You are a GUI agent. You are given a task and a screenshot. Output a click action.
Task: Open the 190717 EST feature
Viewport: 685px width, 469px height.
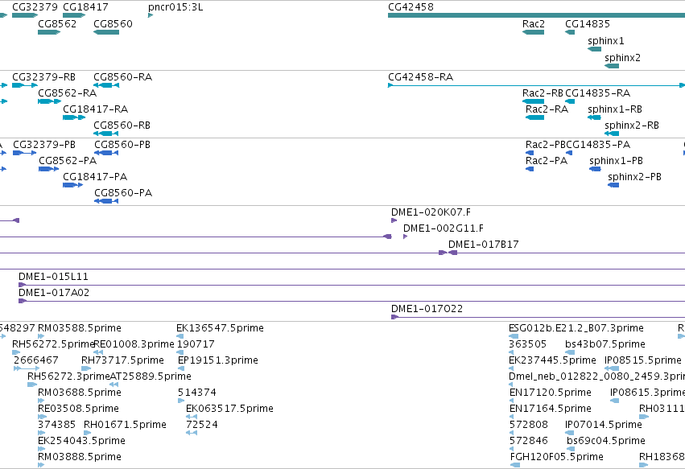point(180,352)
